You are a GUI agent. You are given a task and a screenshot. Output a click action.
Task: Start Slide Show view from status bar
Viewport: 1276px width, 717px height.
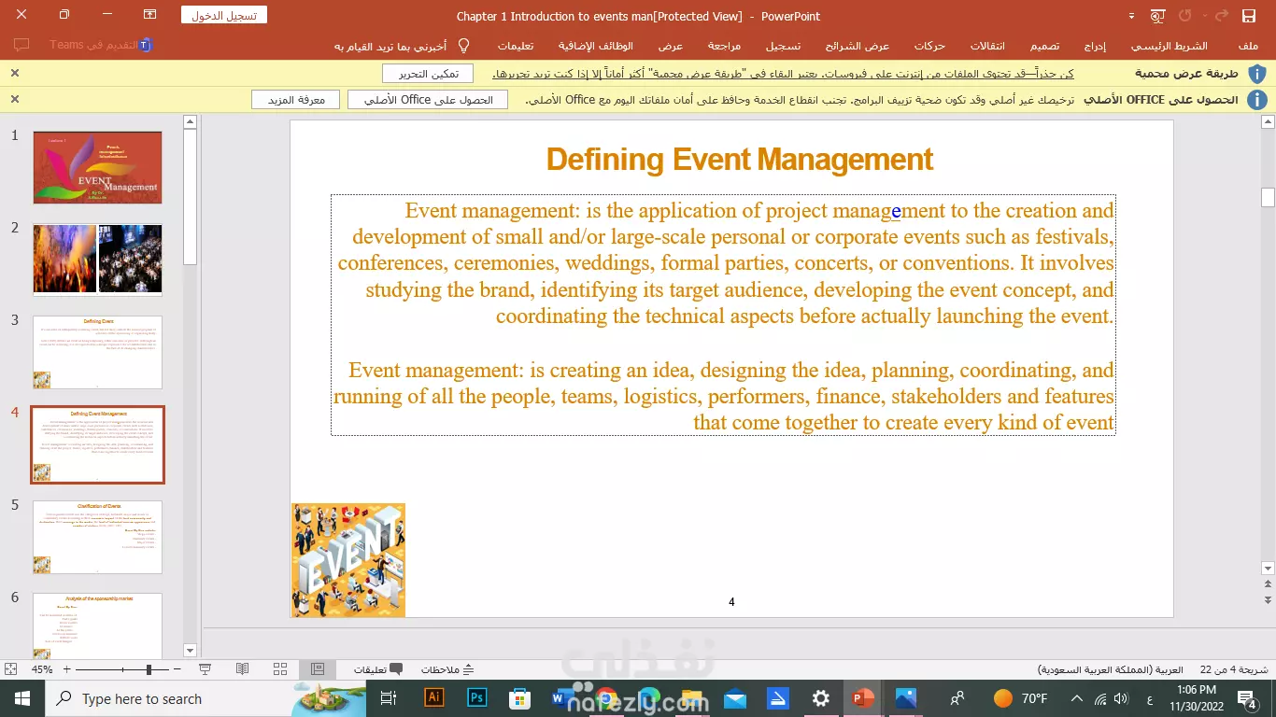pyautogui.click(x=206, y=669)
